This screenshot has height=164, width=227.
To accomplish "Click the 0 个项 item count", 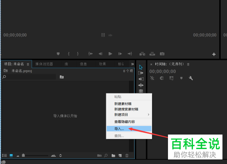I will coord(128,71).
